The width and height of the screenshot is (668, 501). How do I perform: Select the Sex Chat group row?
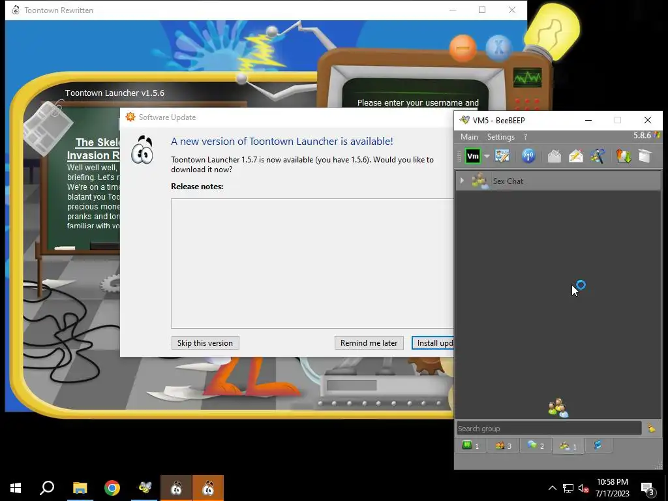click(x=558, y=181)
